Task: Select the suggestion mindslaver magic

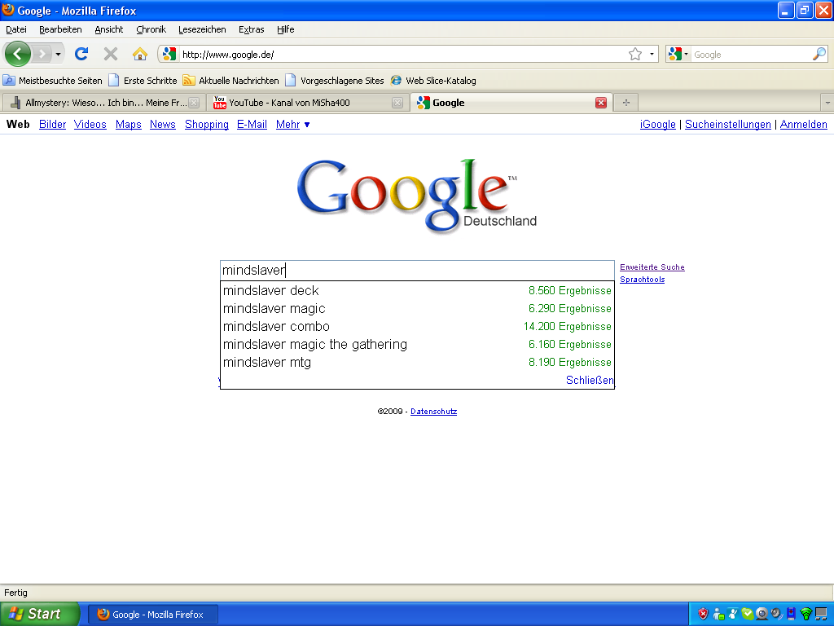Action: pyautogui.click(x=417, y=309)
